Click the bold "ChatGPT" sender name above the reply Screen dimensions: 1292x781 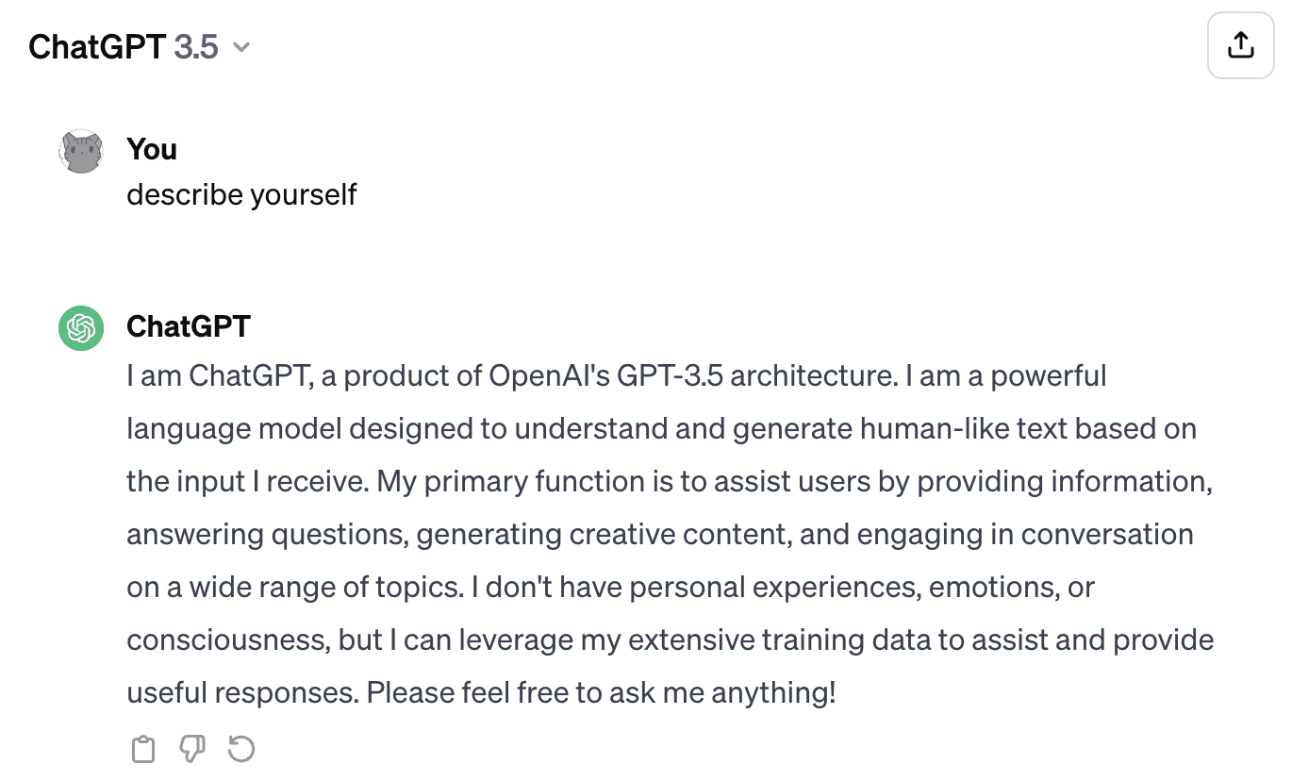[189, 326]
